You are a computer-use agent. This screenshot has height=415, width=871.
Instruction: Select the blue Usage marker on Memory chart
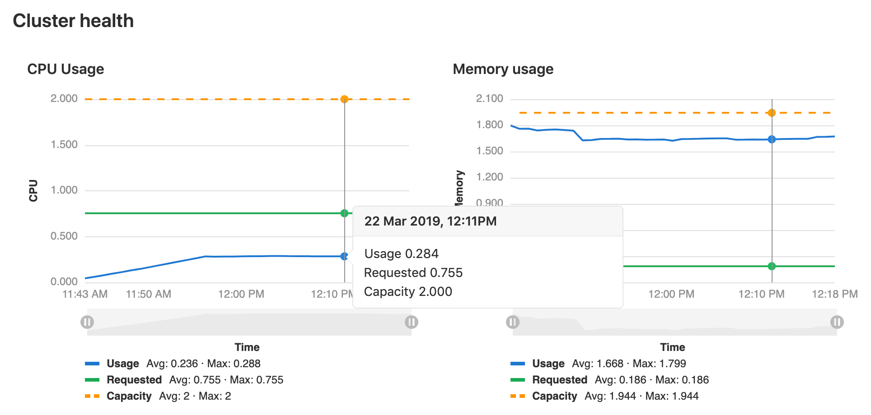772,139
